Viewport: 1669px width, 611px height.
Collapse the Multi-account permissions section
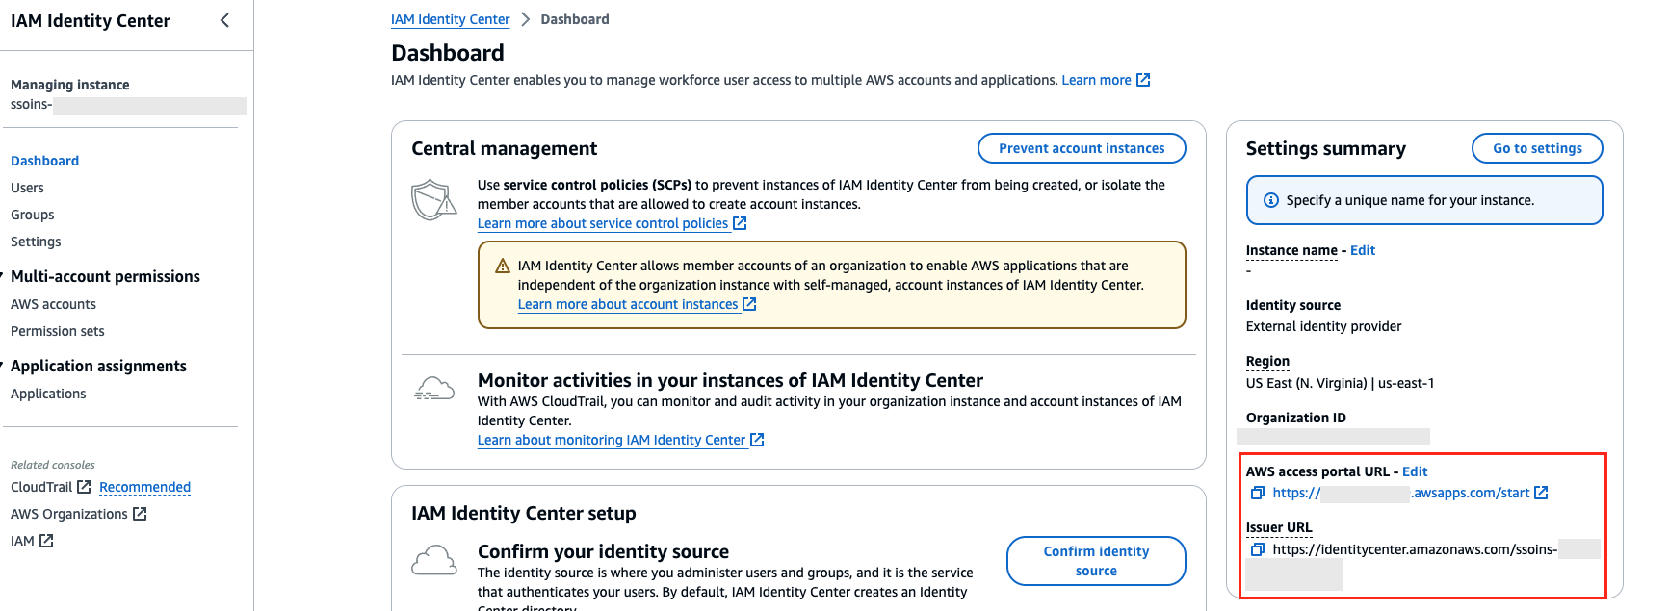point(4,276)
